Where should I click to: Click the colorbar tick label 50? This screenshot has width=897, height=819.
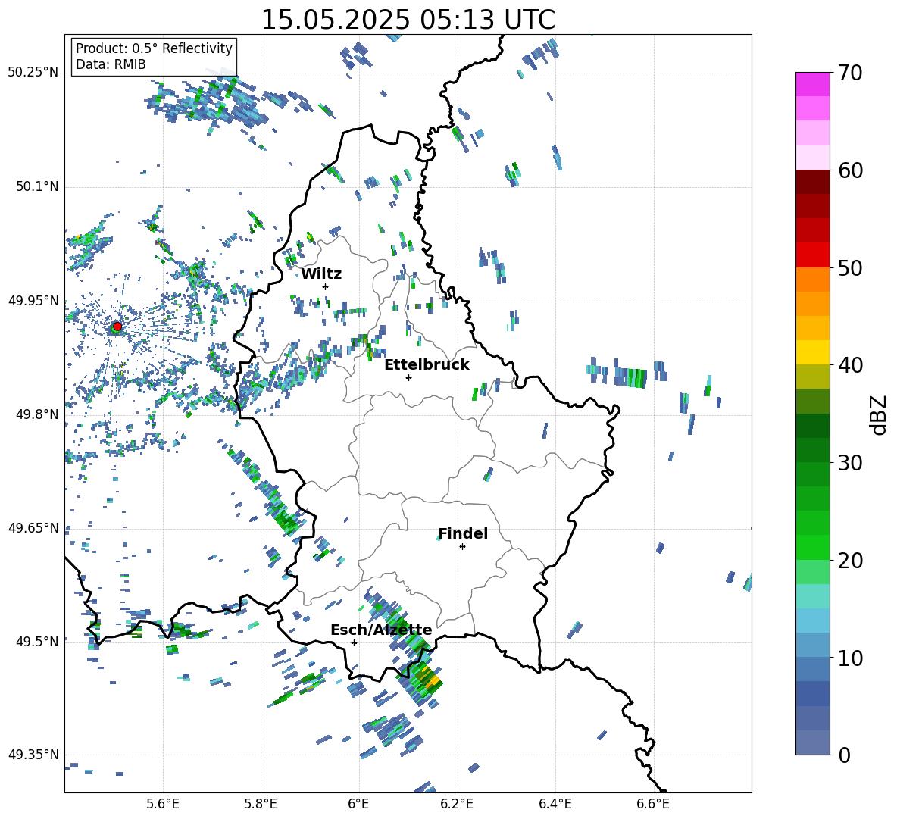coord(850,268)
